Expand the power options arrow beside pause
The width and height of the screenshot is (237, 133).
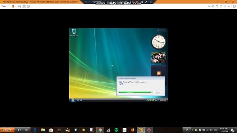tap(16, 6)
